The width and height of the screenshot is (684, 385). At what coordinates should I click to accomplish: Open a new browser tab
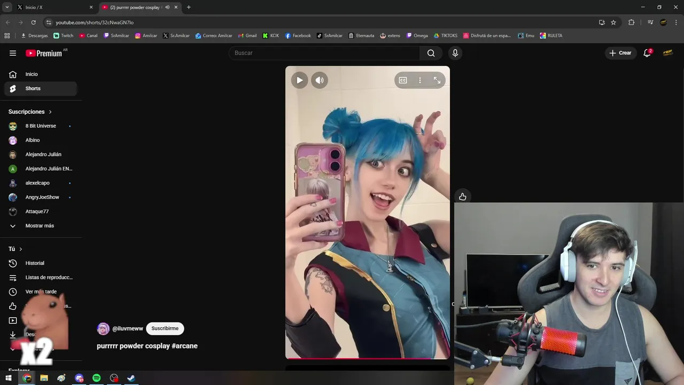[189, 7]
